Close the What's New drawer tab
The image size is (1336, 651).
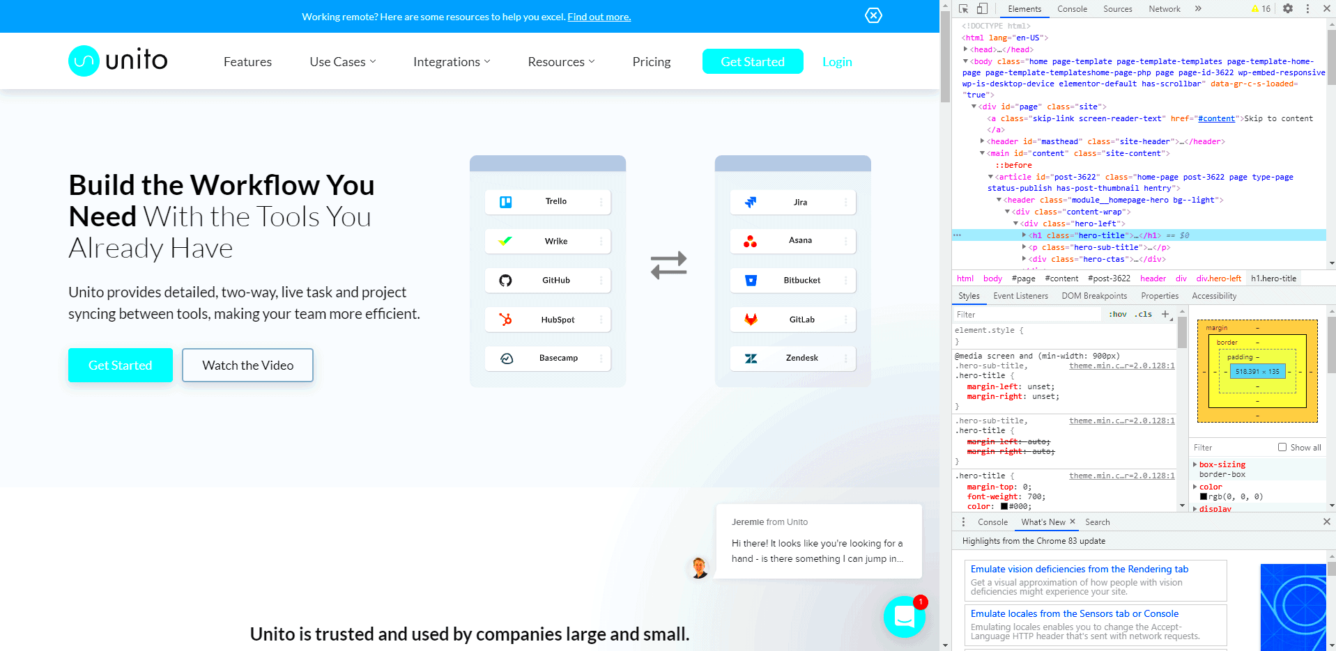(x=1073, y=521)
